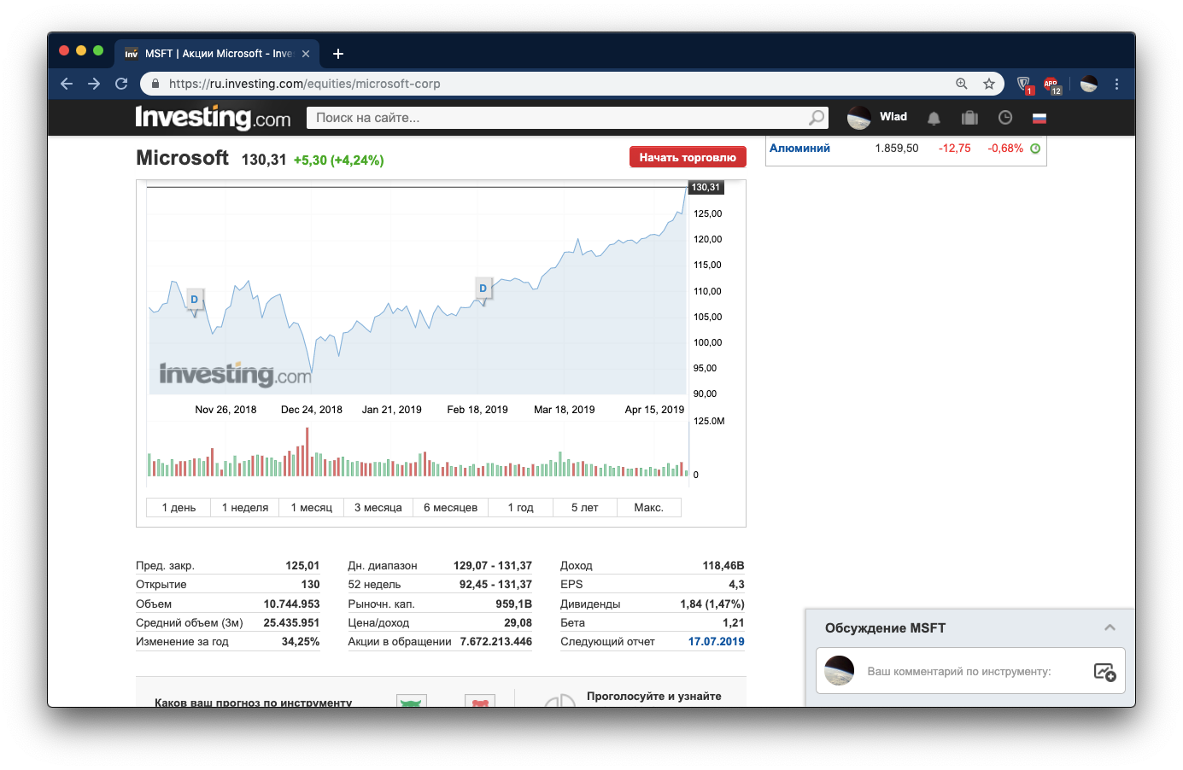The width and height of the screenshot is (1183, 770).
Task: Select the 5 лет chart range
Action: [x=585, y=507]
